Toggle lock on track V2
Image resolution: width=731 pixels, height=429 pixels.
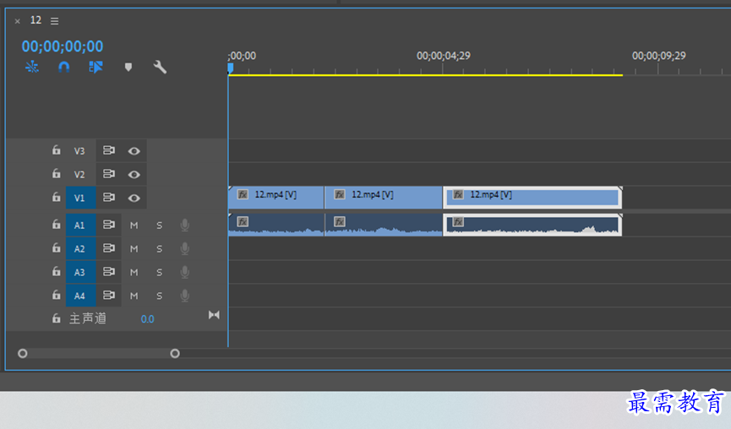coord(57,173)
